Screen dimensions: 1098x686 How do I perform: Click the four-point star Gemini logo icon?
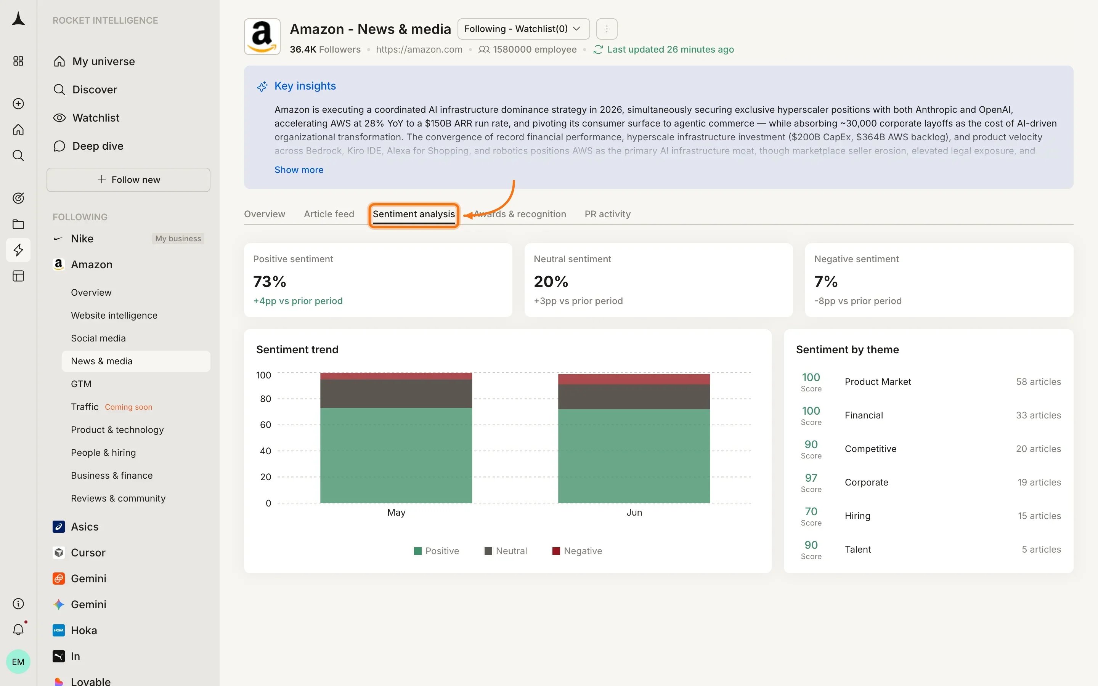(59, 604)
